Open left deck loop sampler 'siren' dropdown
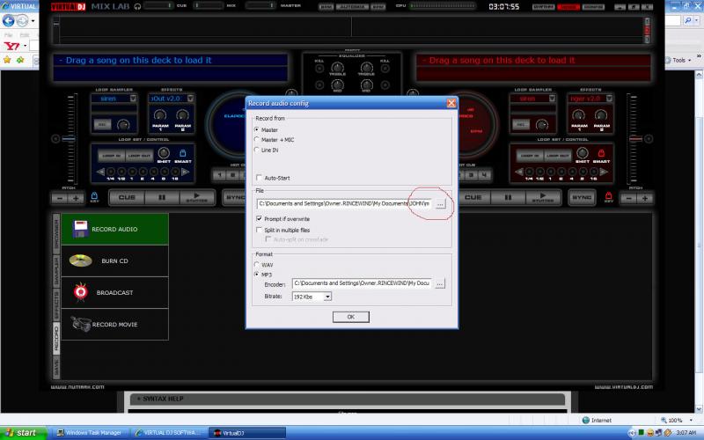Image resolution: width=704 pixels, height=440 pixels. tap(133, 99)
